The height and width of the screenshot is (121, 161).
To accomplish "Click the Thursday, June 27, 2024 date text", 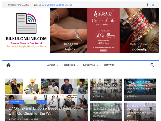I will [x=18, y=5].
